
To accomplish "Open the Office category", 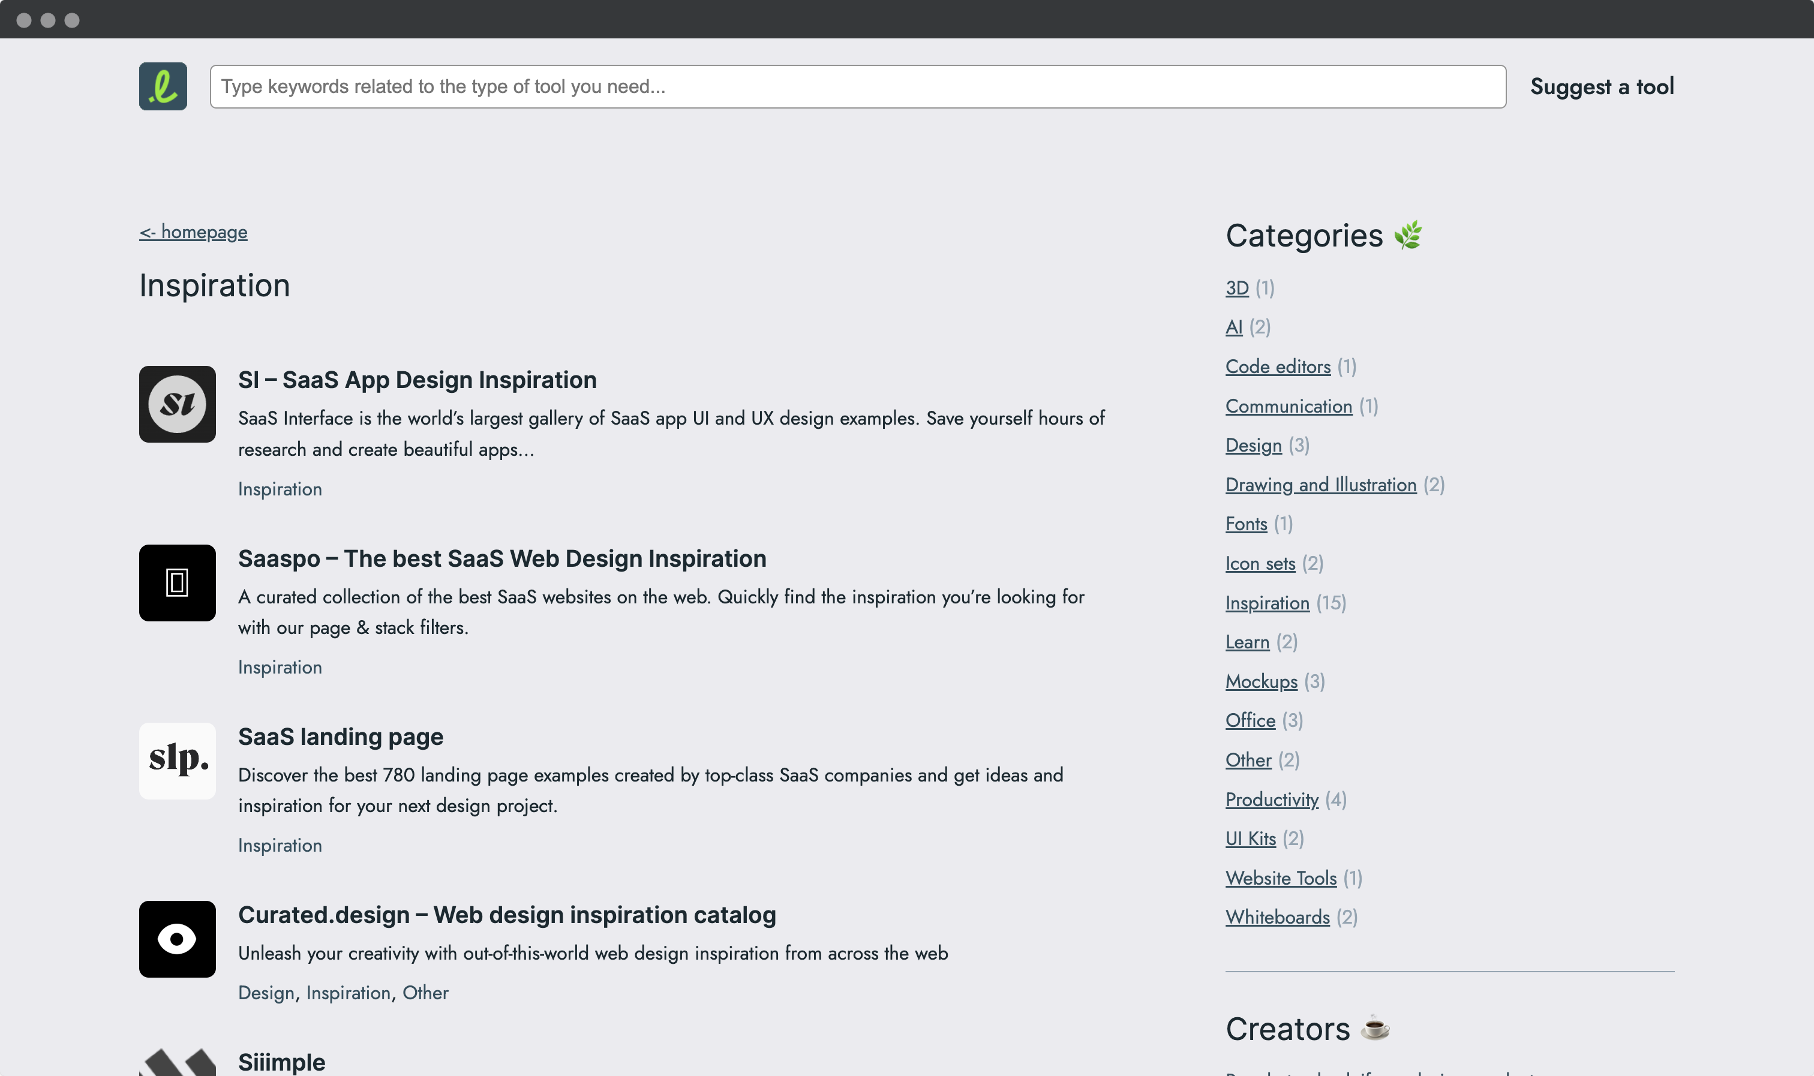I will tap(1250, 721).
